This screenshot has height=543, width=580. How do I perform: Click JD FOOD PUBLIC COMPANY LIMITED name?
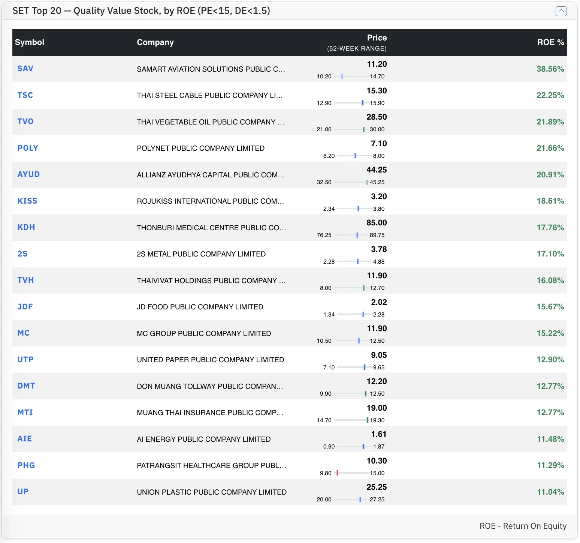point(200,307)
